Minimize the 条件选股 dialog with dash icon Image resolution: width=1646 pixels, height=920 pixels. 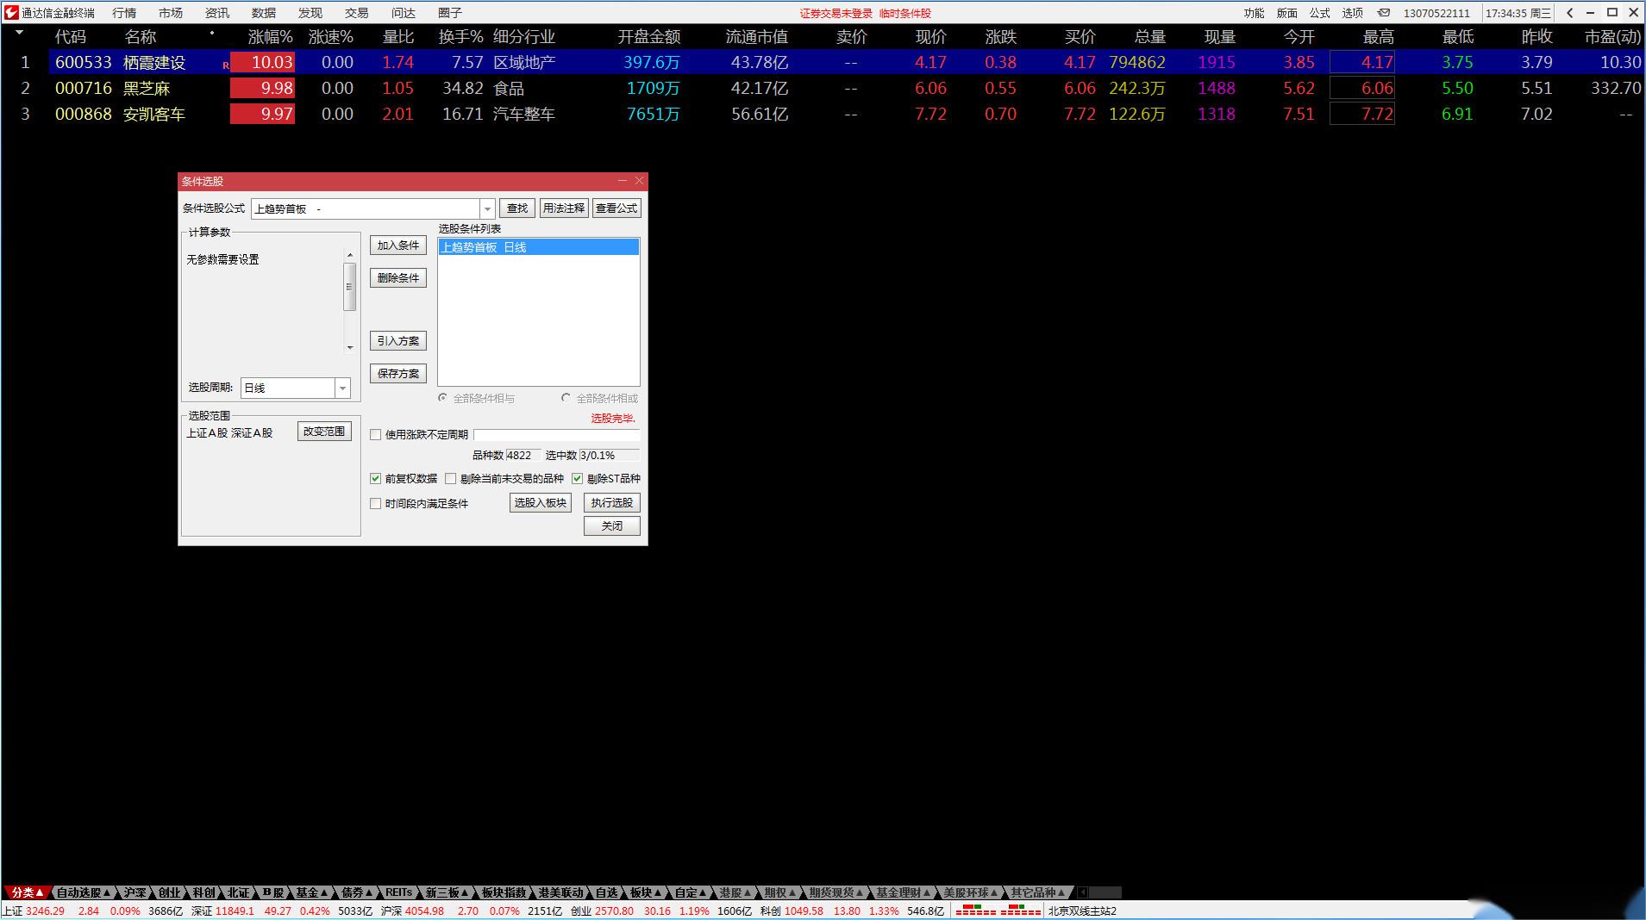[623, 181]
